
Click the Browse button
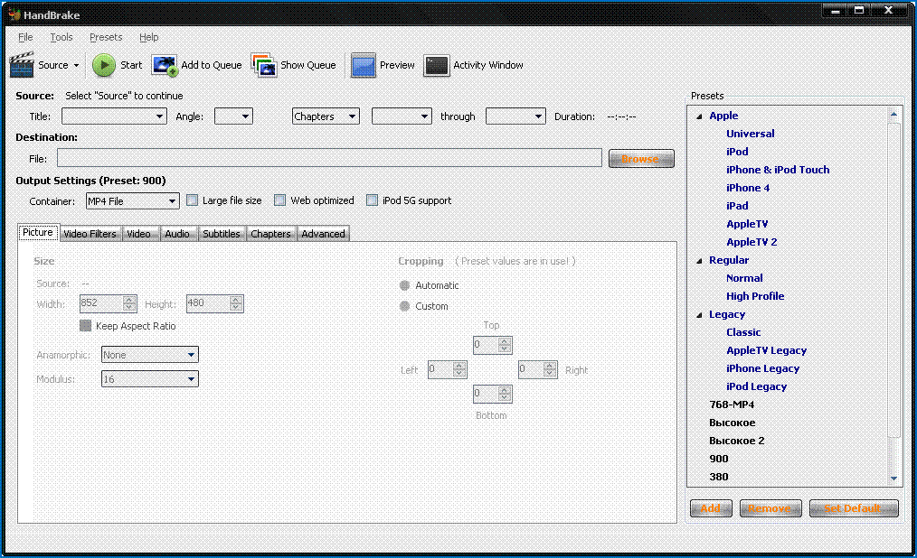click(641, 159)
